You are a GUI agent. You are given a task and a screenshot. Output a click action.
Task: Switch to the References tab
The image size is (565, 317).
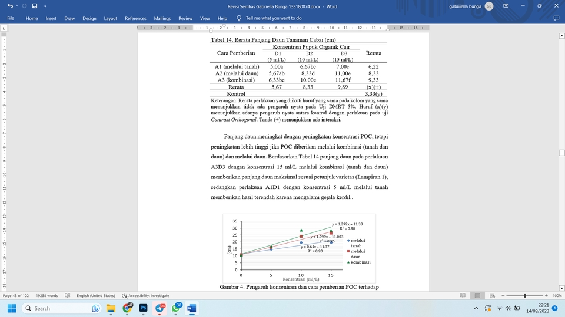[x=135, y=18]
